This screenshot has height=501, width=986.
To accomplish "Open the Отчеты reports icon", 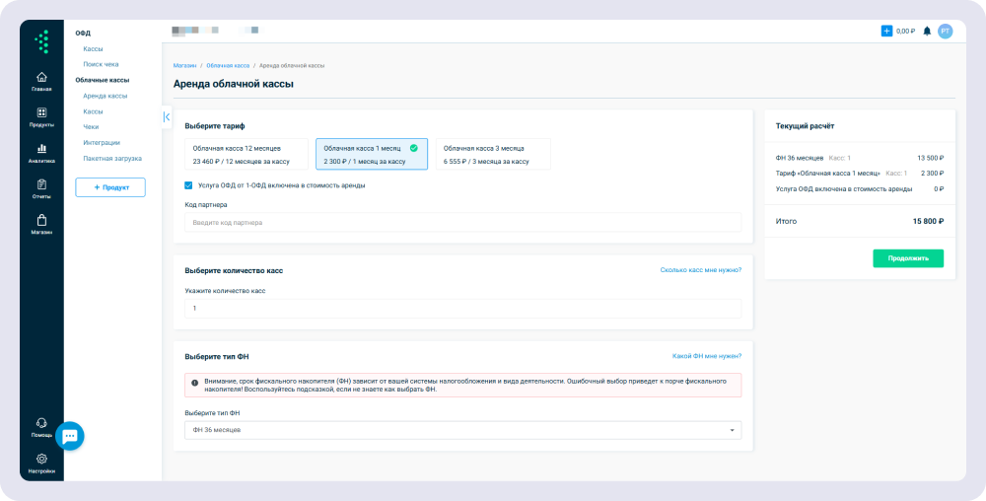I will 41,185.
